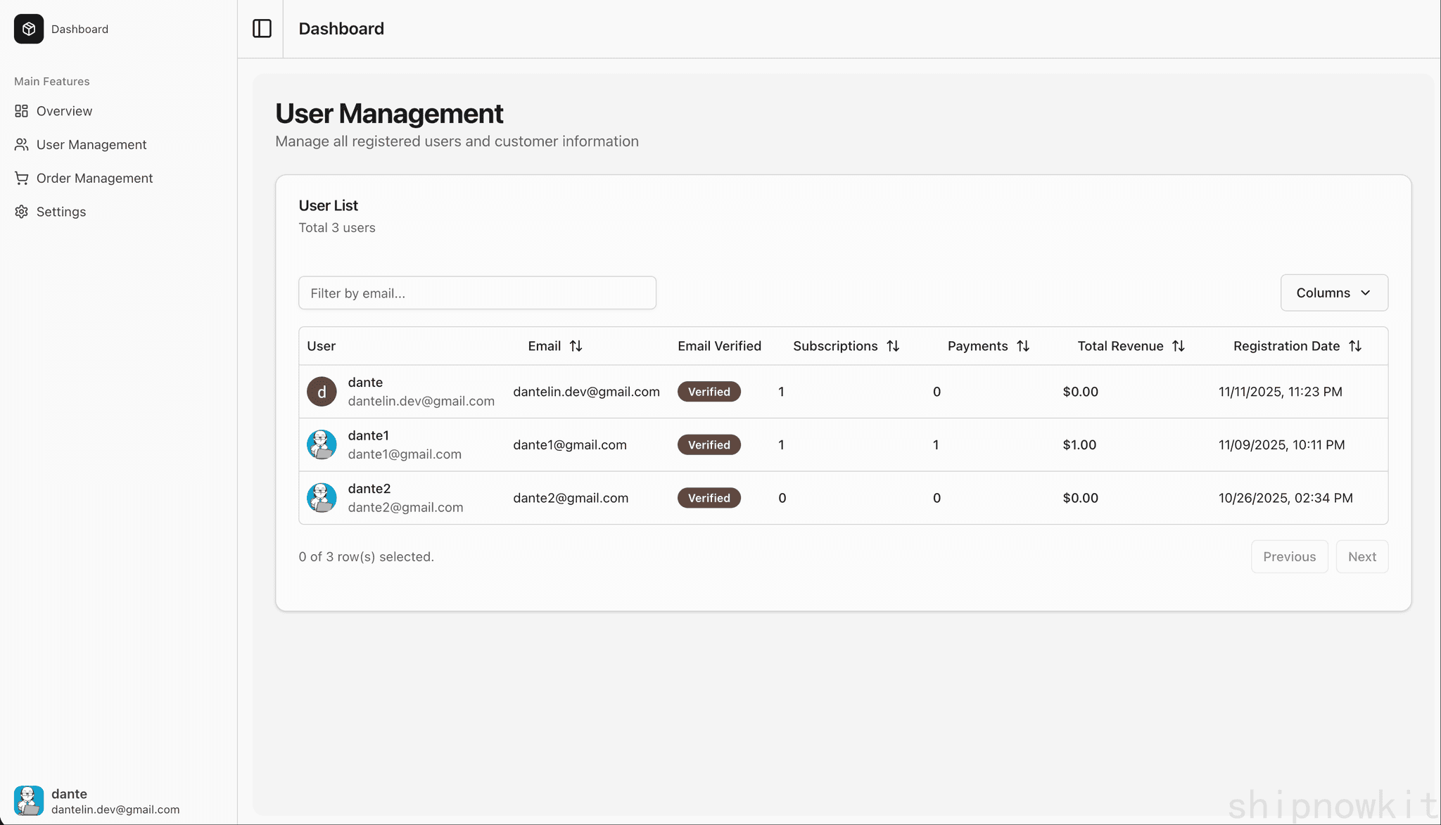Select the Overview grid icon in sidebar

pos(21,110)
